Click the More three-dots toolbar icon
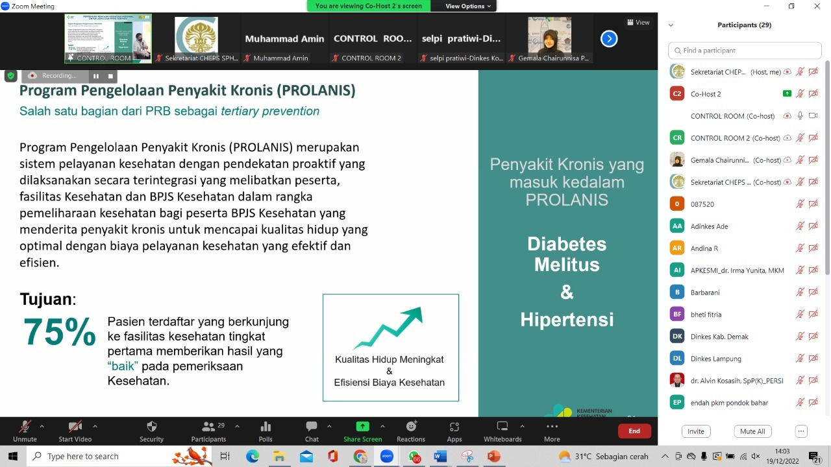831x467 pixels. (552, 427)
